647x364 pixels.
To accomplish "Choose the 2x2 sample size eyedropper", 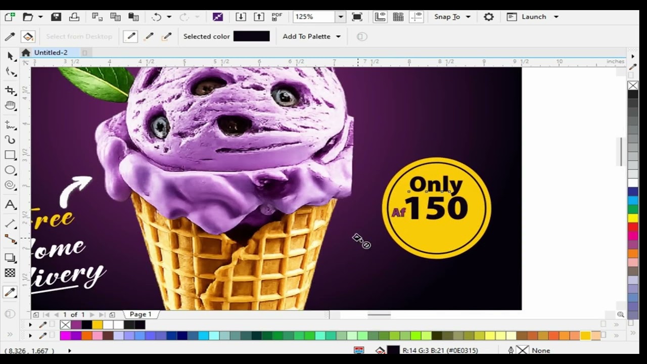I will pyautogui.click(x=149, y=36).
